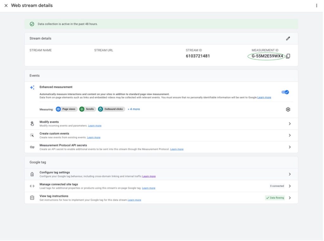Click the Measurement Protocol key icon

(x=32, y=147)
